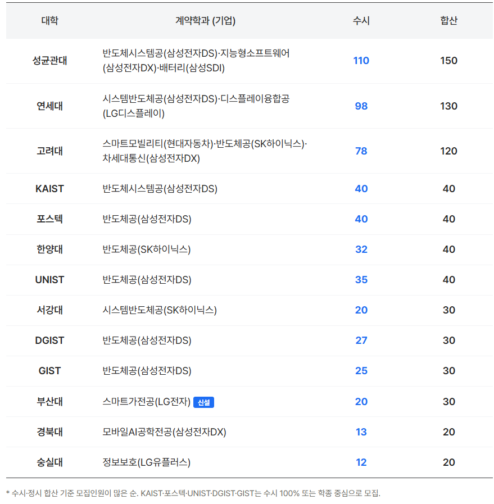Click the 수시 value 20 in 서강대 row
Viewport: 494px width, 504px height.
pos(361,310)
